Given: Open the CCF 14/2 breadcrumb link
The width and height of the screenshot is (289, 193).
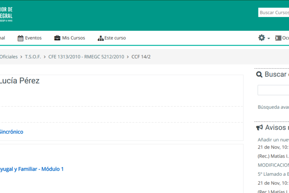Looking at the screenshot, I should tap(141, 57).
